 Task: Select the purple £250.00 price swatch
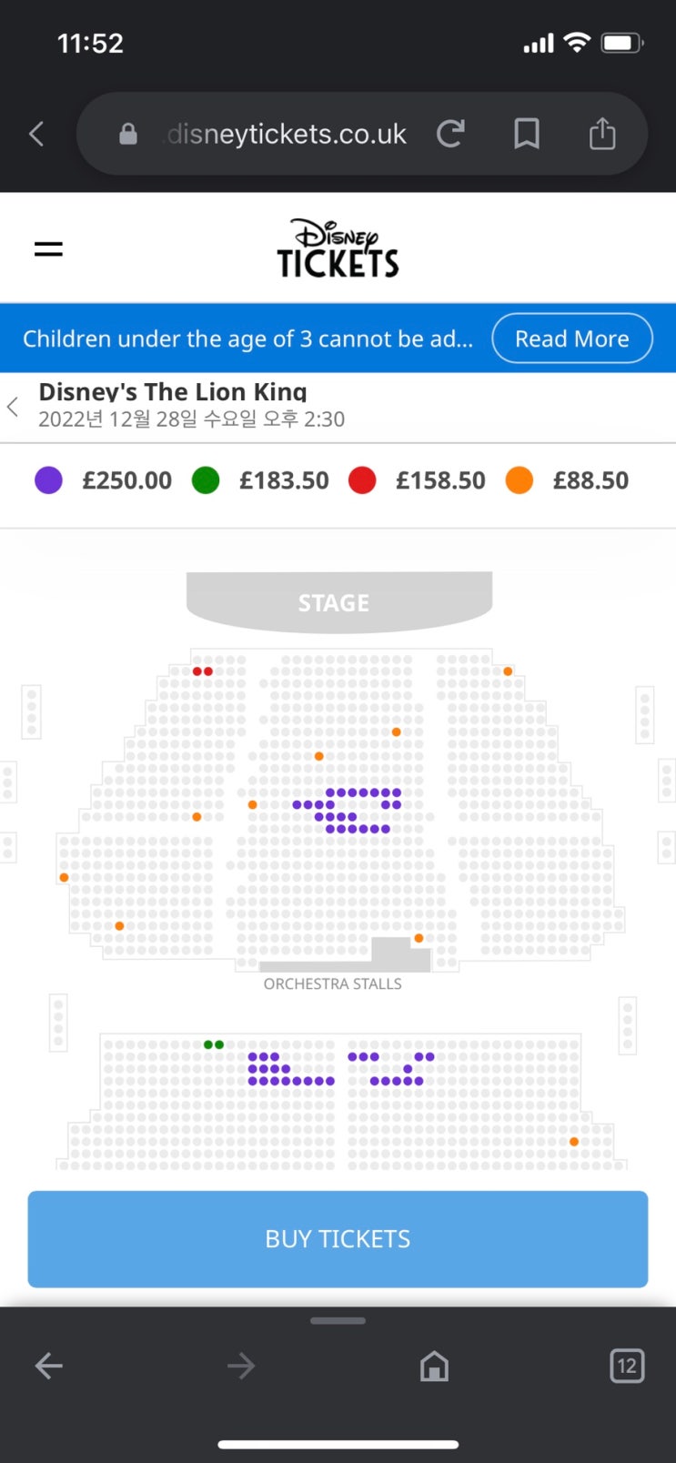(x=48, y=480)
